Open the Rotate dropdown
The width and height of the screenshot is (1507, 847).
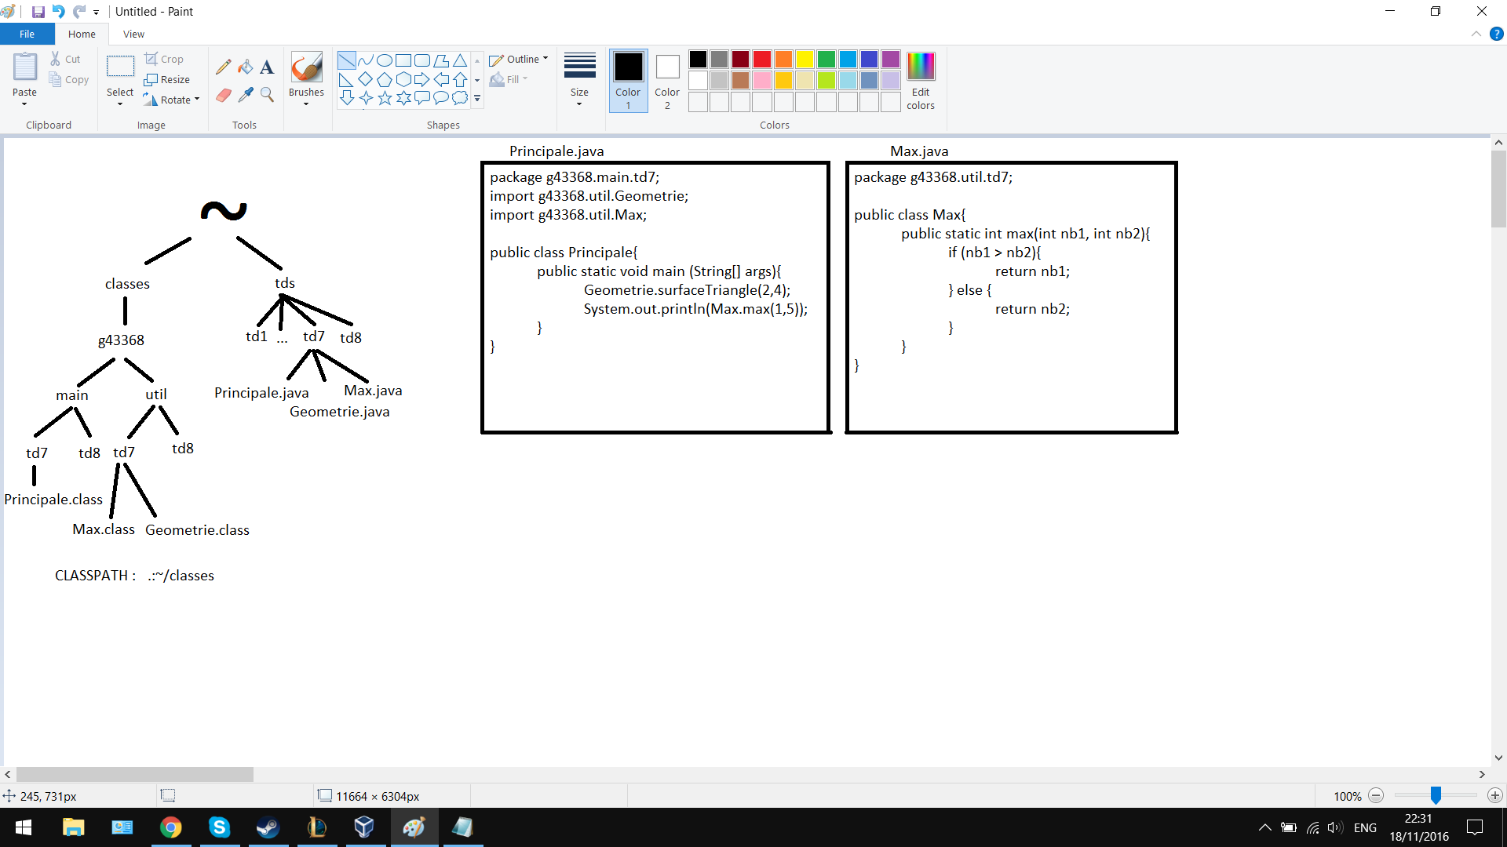173,100
